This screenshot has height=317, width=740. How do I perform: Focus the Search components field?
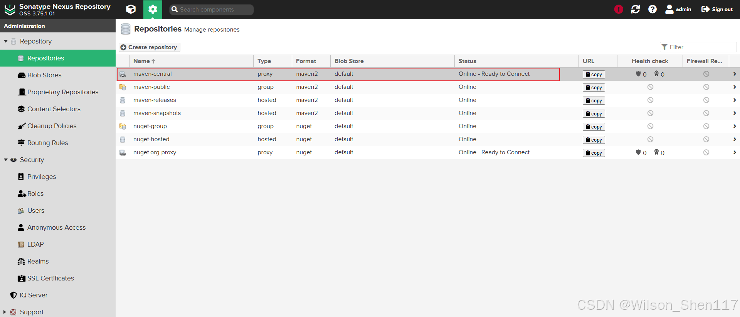point(212,10)
